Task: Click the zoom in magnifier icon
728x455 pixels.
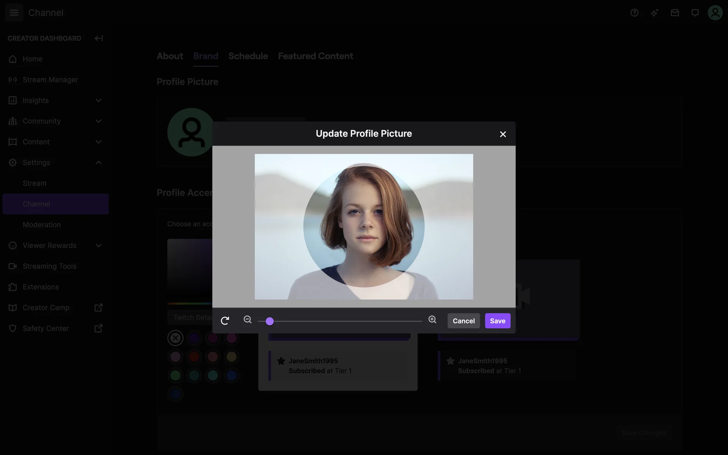Action: coord(432,320)
